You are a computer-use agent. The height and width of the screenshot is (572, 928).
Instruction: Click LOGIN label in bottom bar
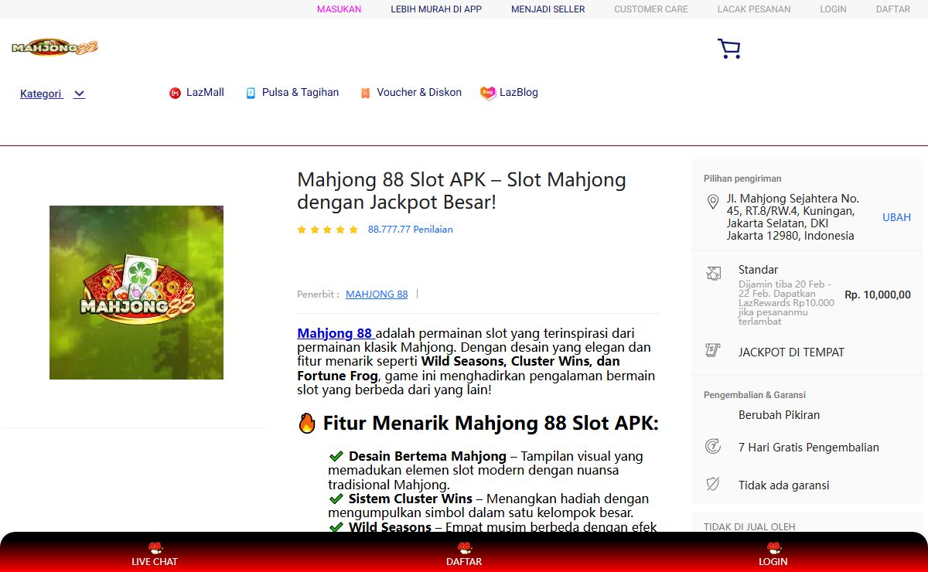(x=773, y=562)
